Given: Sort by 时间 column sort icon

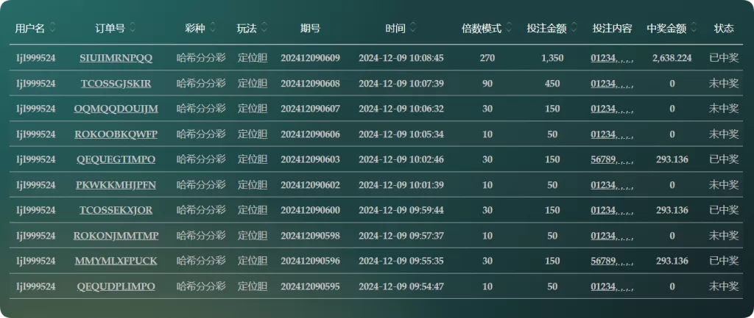Looking at the screenshot, I should click(x=412, y=29).
